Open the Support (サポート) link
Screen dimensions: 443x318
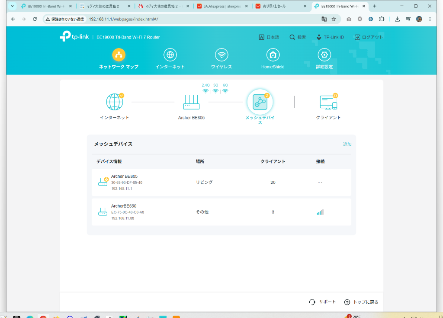coord(322,302)
